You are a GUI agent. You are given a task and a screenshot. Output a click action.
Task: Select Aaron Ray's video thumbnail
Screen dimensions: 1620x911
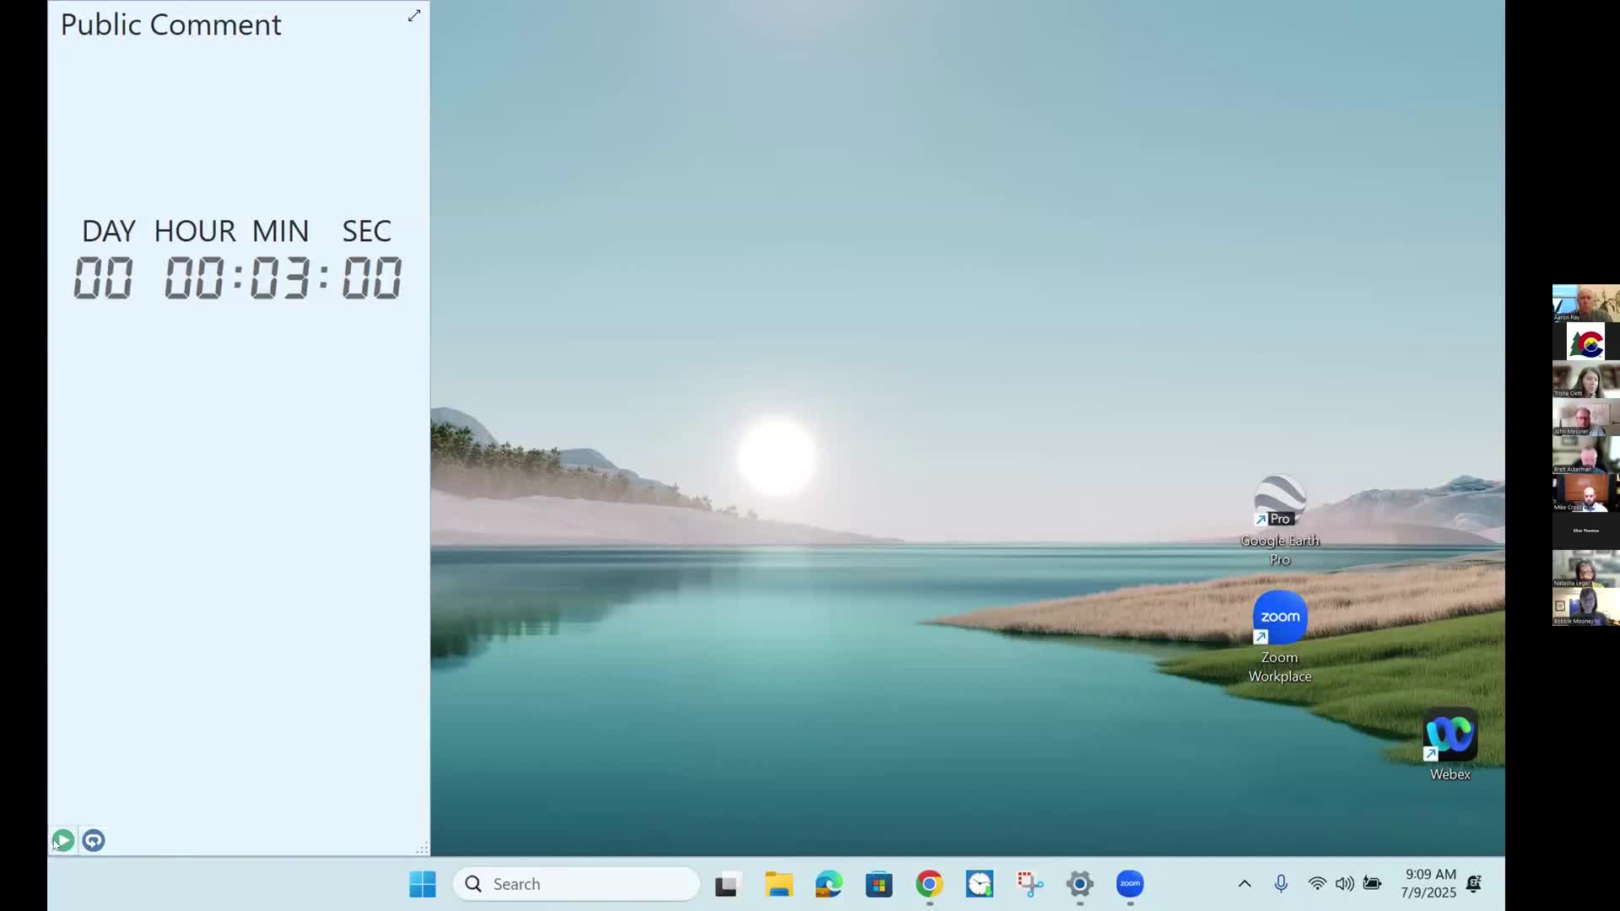[x=1585, y=303]
